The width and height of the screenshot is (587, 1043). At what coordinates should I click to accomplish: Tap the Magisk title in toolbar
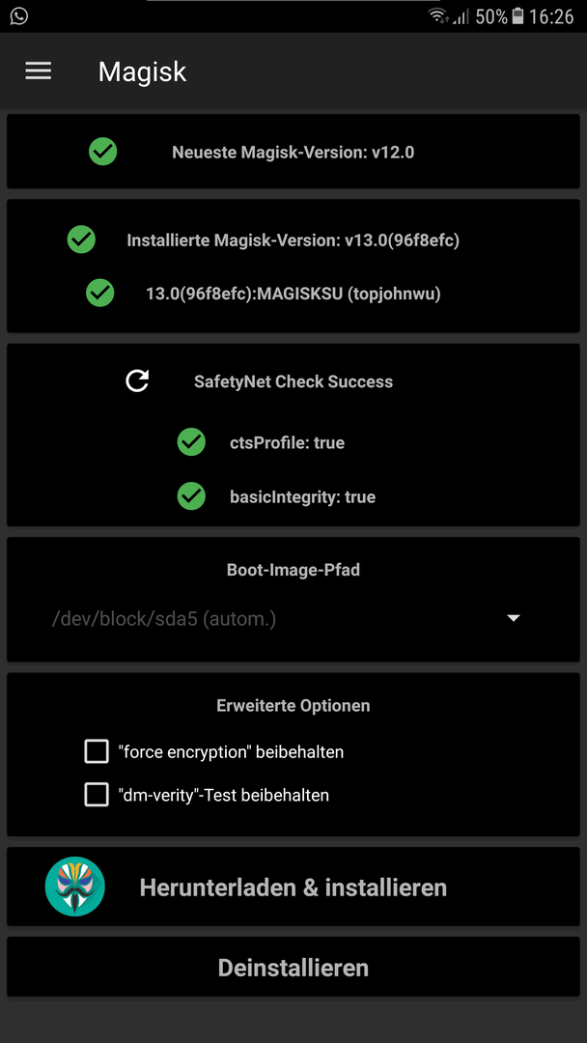click(x=142, y=71)
